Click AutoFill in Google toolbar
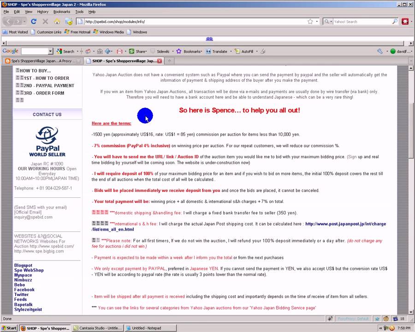The image size is (415, 332). 244,51
